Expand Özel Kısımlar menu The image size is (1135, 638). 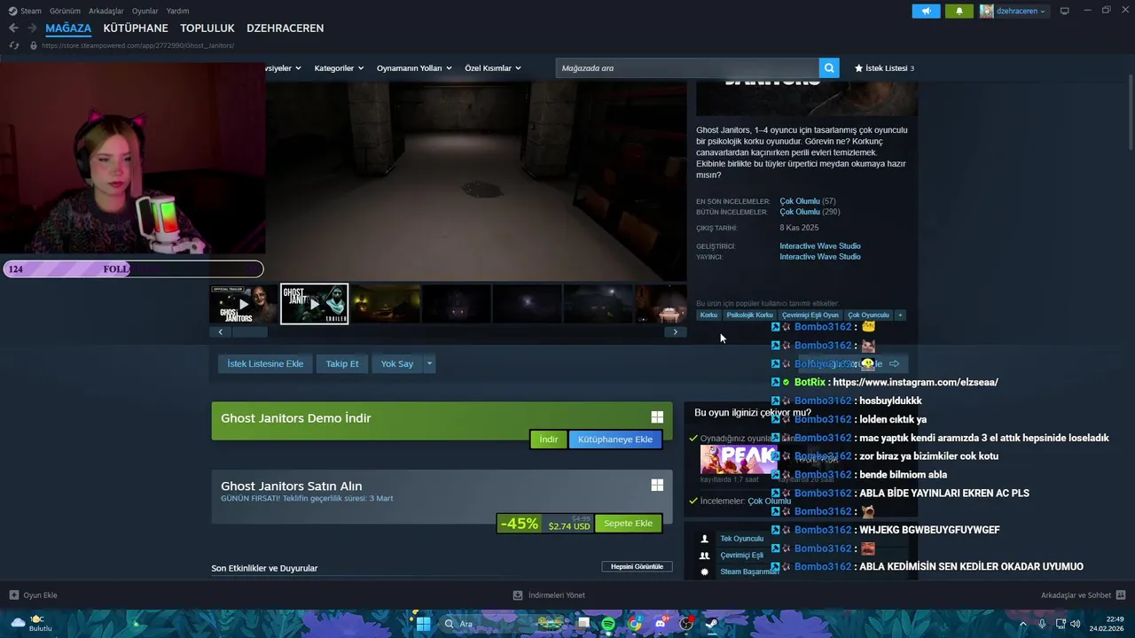pyautogui.click(x=492, y=68)
